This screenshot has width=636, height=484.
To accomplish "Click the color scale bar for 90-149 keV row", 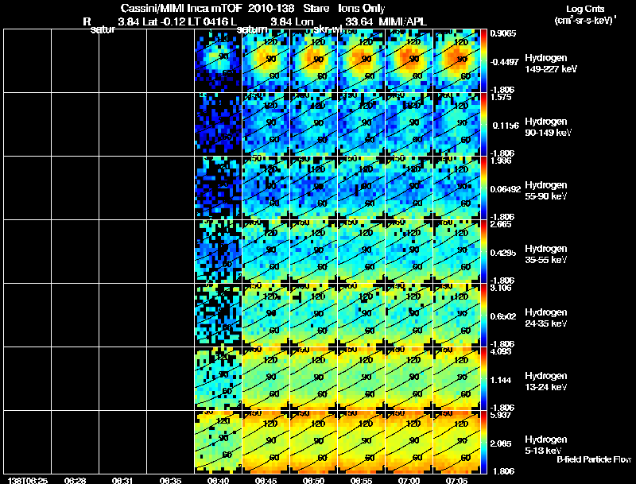I will (483, 125).
